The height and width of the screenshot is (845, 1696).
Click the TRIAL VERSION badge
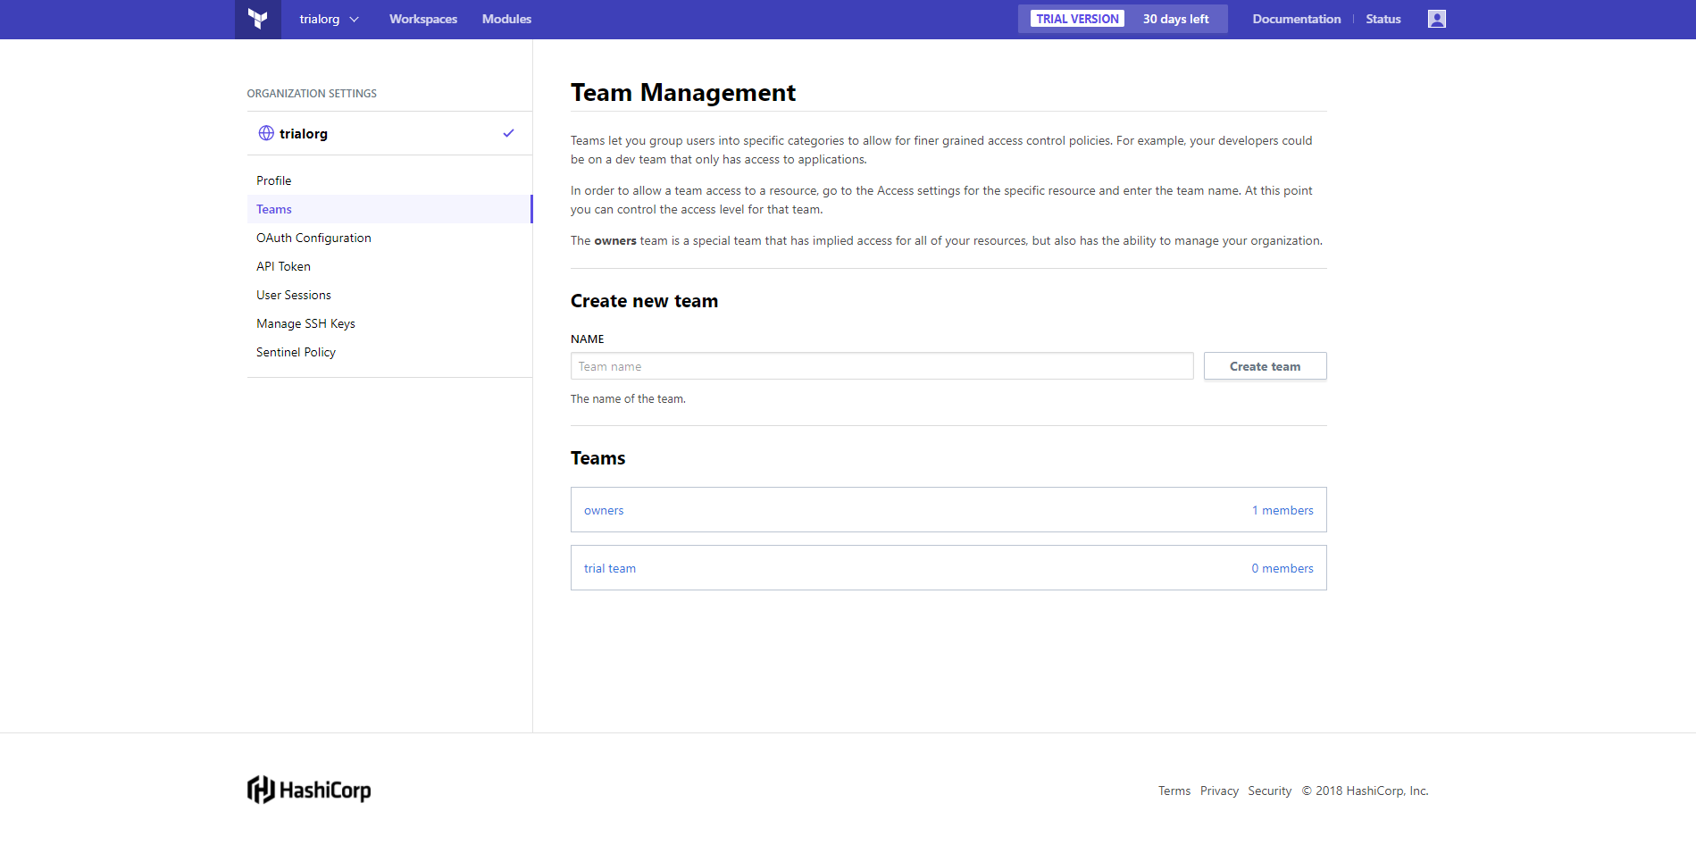(1077, 19)
